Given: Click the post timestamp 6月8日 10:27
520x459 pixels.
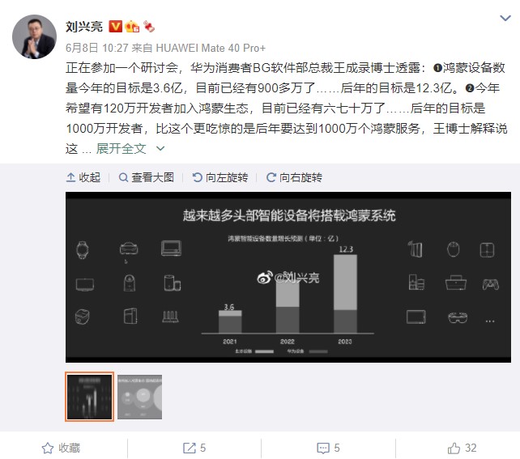Looking at the screenshot, I should 97,48.
